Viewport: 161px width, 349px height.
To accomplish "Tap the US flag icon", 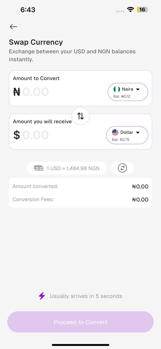I will (x=115, y=132).
